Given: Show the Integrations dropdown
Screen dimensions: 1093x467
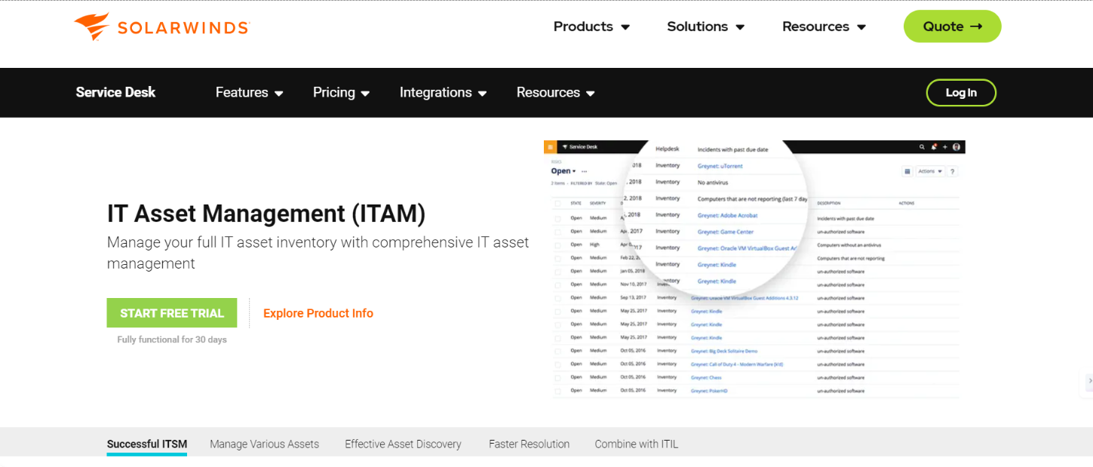Looking at the screenshot, I should click(443, 93).
